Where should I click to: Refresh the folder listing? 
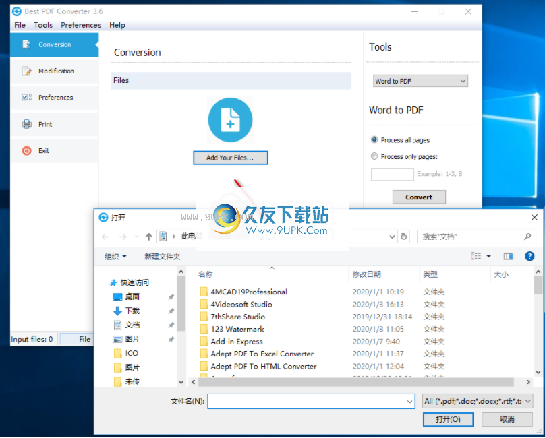(x=404, y=237)
